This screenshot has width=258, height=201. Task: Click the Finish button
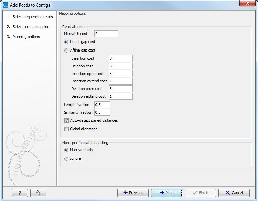tap(200, 193)
